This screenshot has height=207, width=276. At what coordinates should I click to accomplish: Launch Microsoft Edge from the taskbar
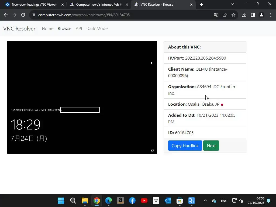click(109, 201)
